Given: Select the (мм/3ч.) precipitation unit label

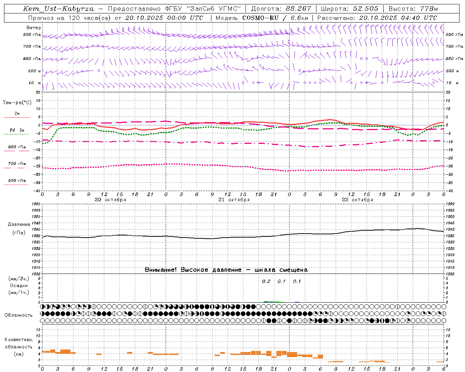Looking at the screenshot, I should coord(19,279).
